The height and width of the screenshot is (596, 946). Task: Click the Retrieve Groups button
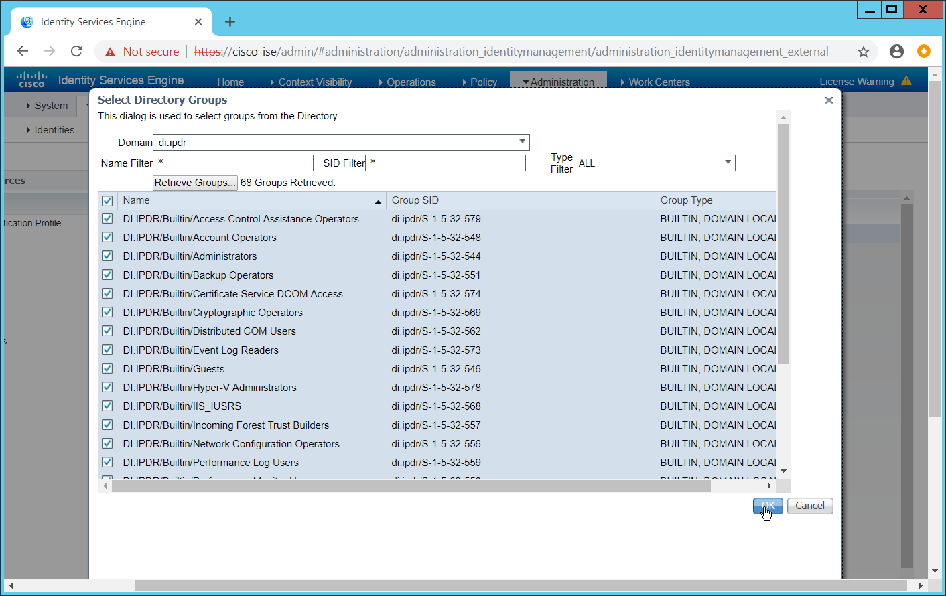click(195, 183)
